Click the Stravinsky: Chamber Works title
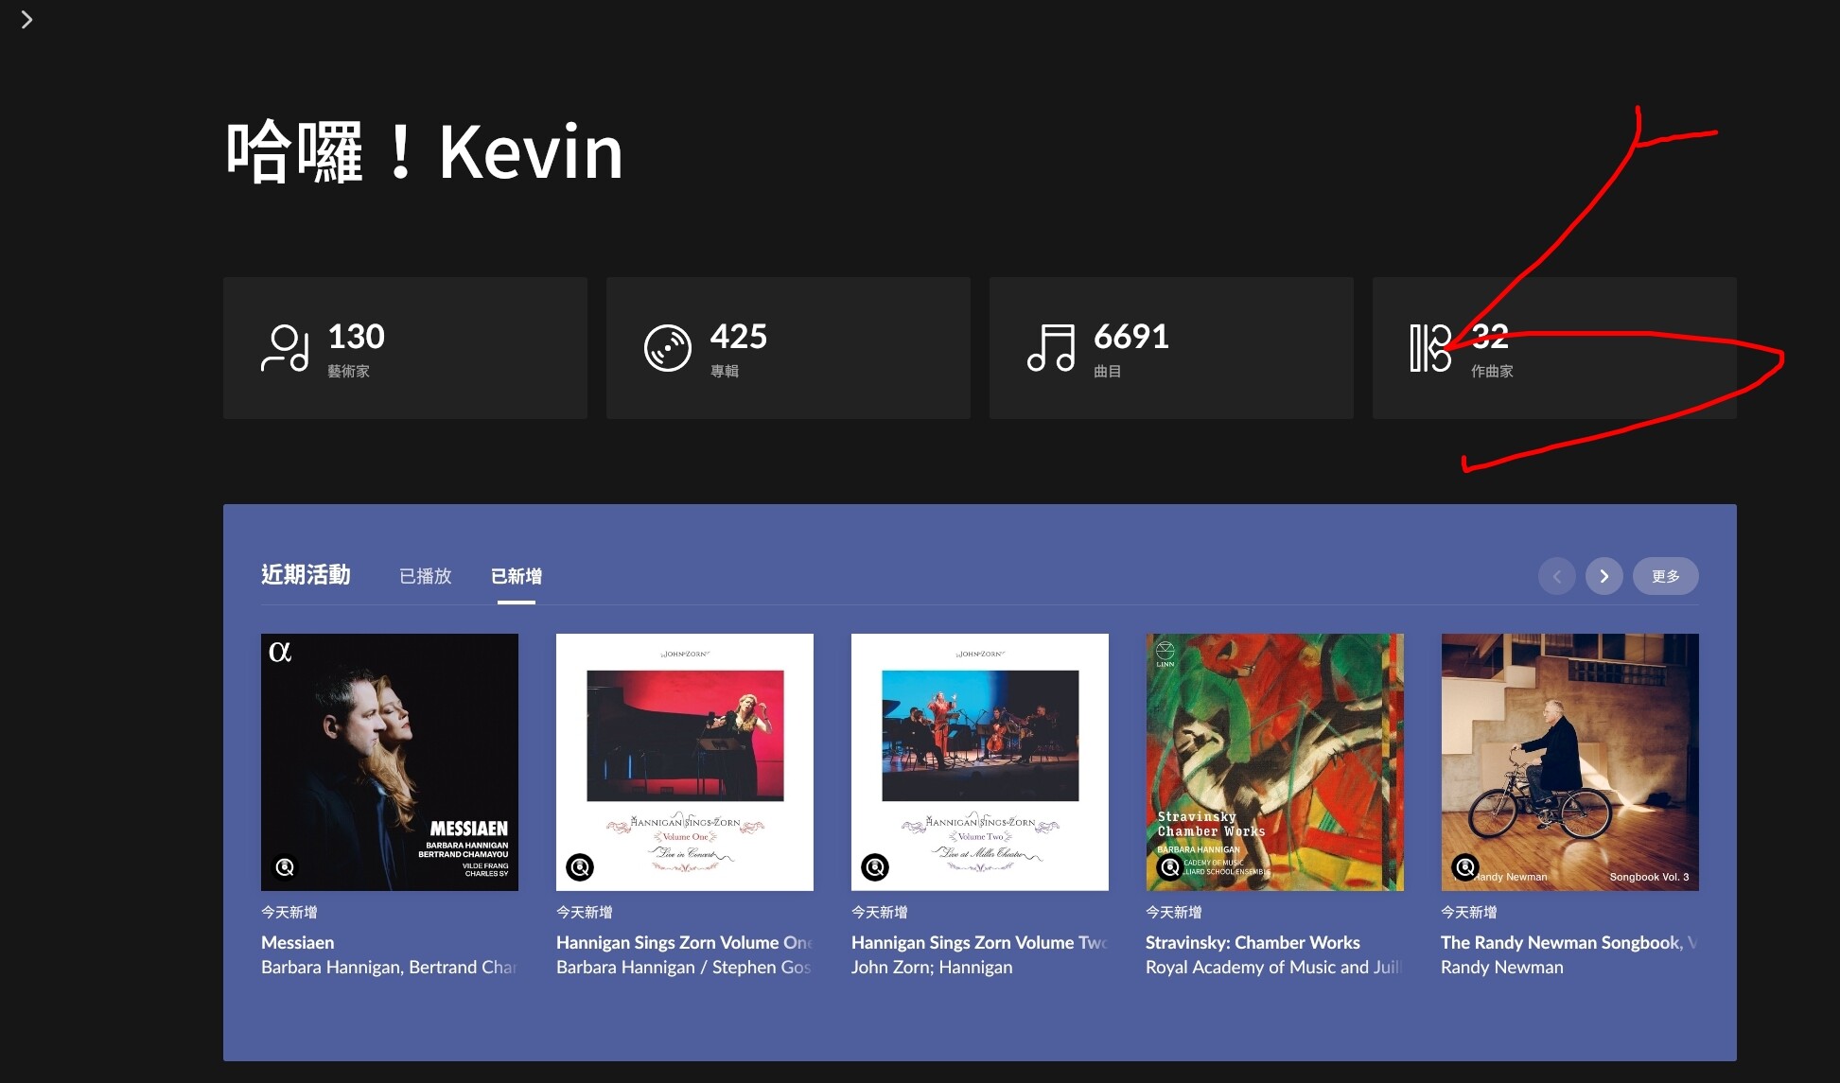 1253,942
